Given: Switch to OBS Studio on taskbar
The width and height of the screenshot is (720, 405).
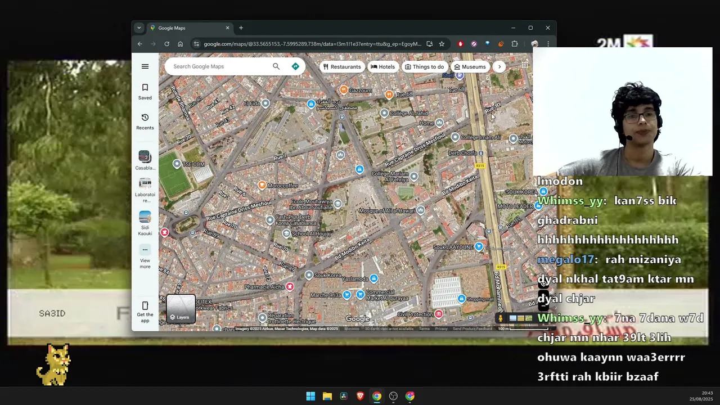Looking at the screenshot, I should [x=393, y=396].
